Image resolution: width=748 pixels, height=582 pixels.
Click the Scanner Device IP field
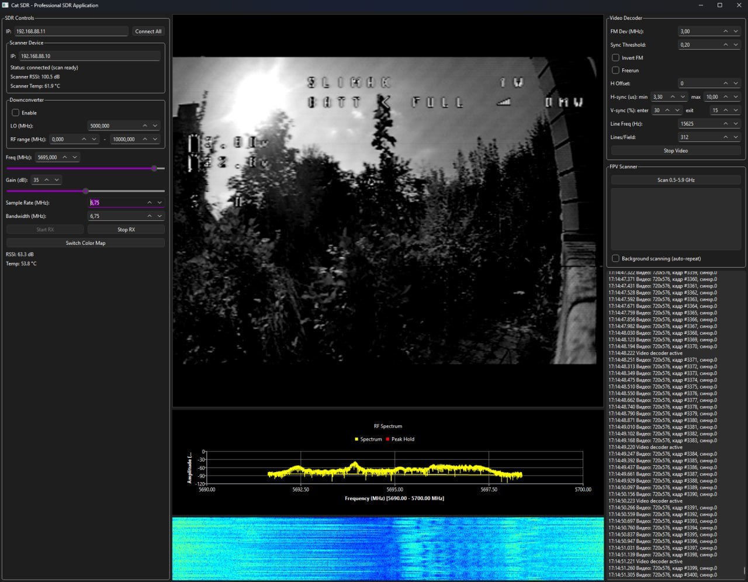click(x=90, y=56)
